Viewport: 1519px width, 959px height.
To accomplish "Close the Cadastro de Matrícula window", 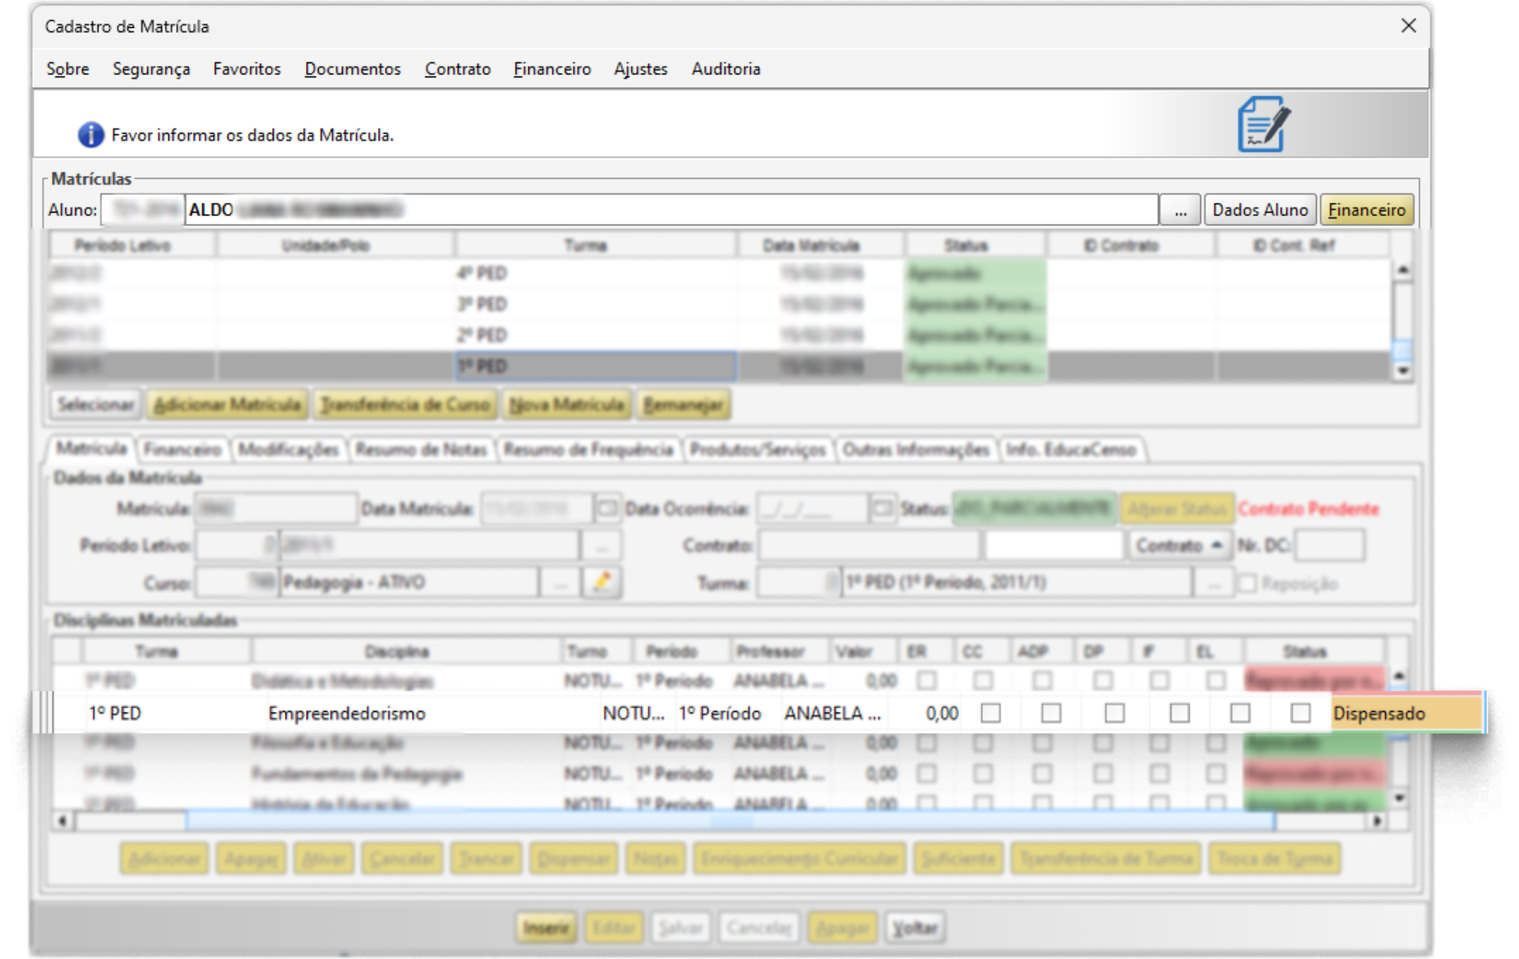I will tap(1408, 26).
